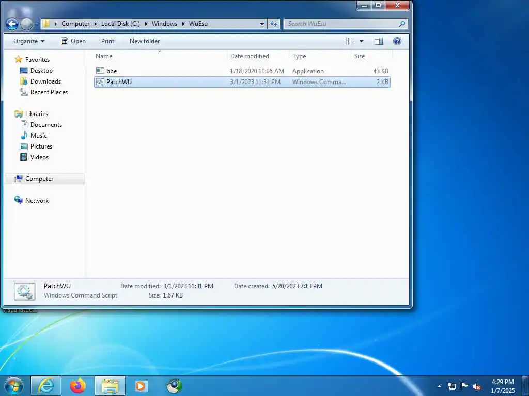Edit Date modified value in details pane
The image size is (529, 396).
pos(188,286)
